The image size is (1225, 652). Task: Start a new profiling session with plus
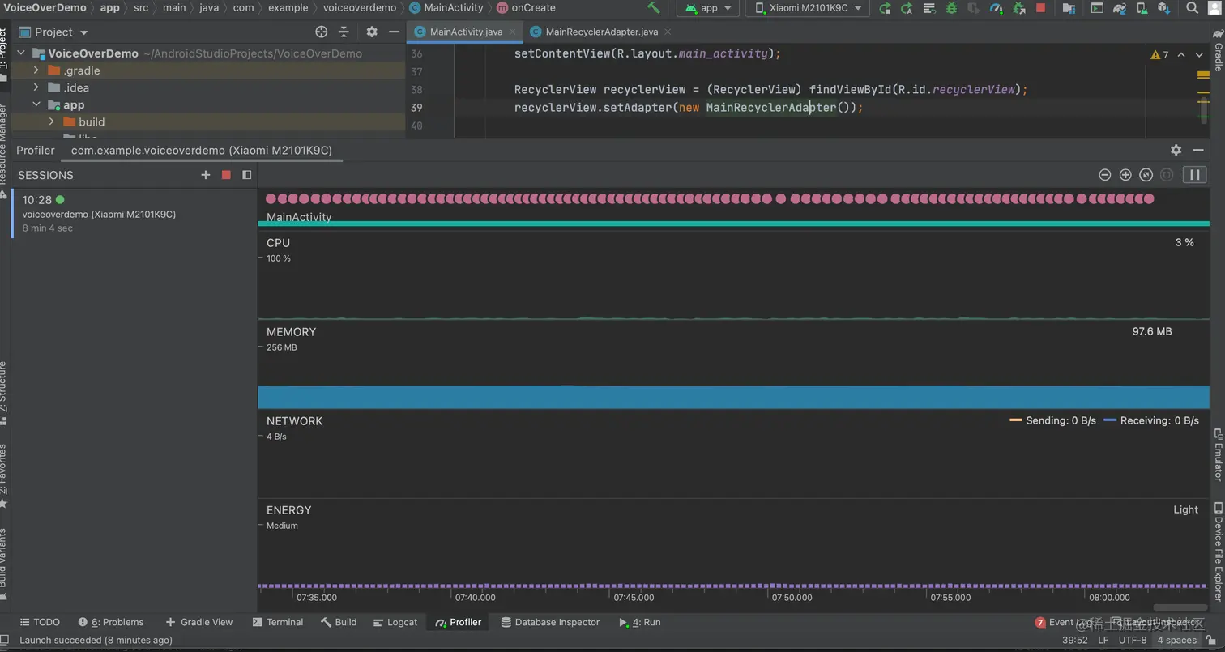205,175
